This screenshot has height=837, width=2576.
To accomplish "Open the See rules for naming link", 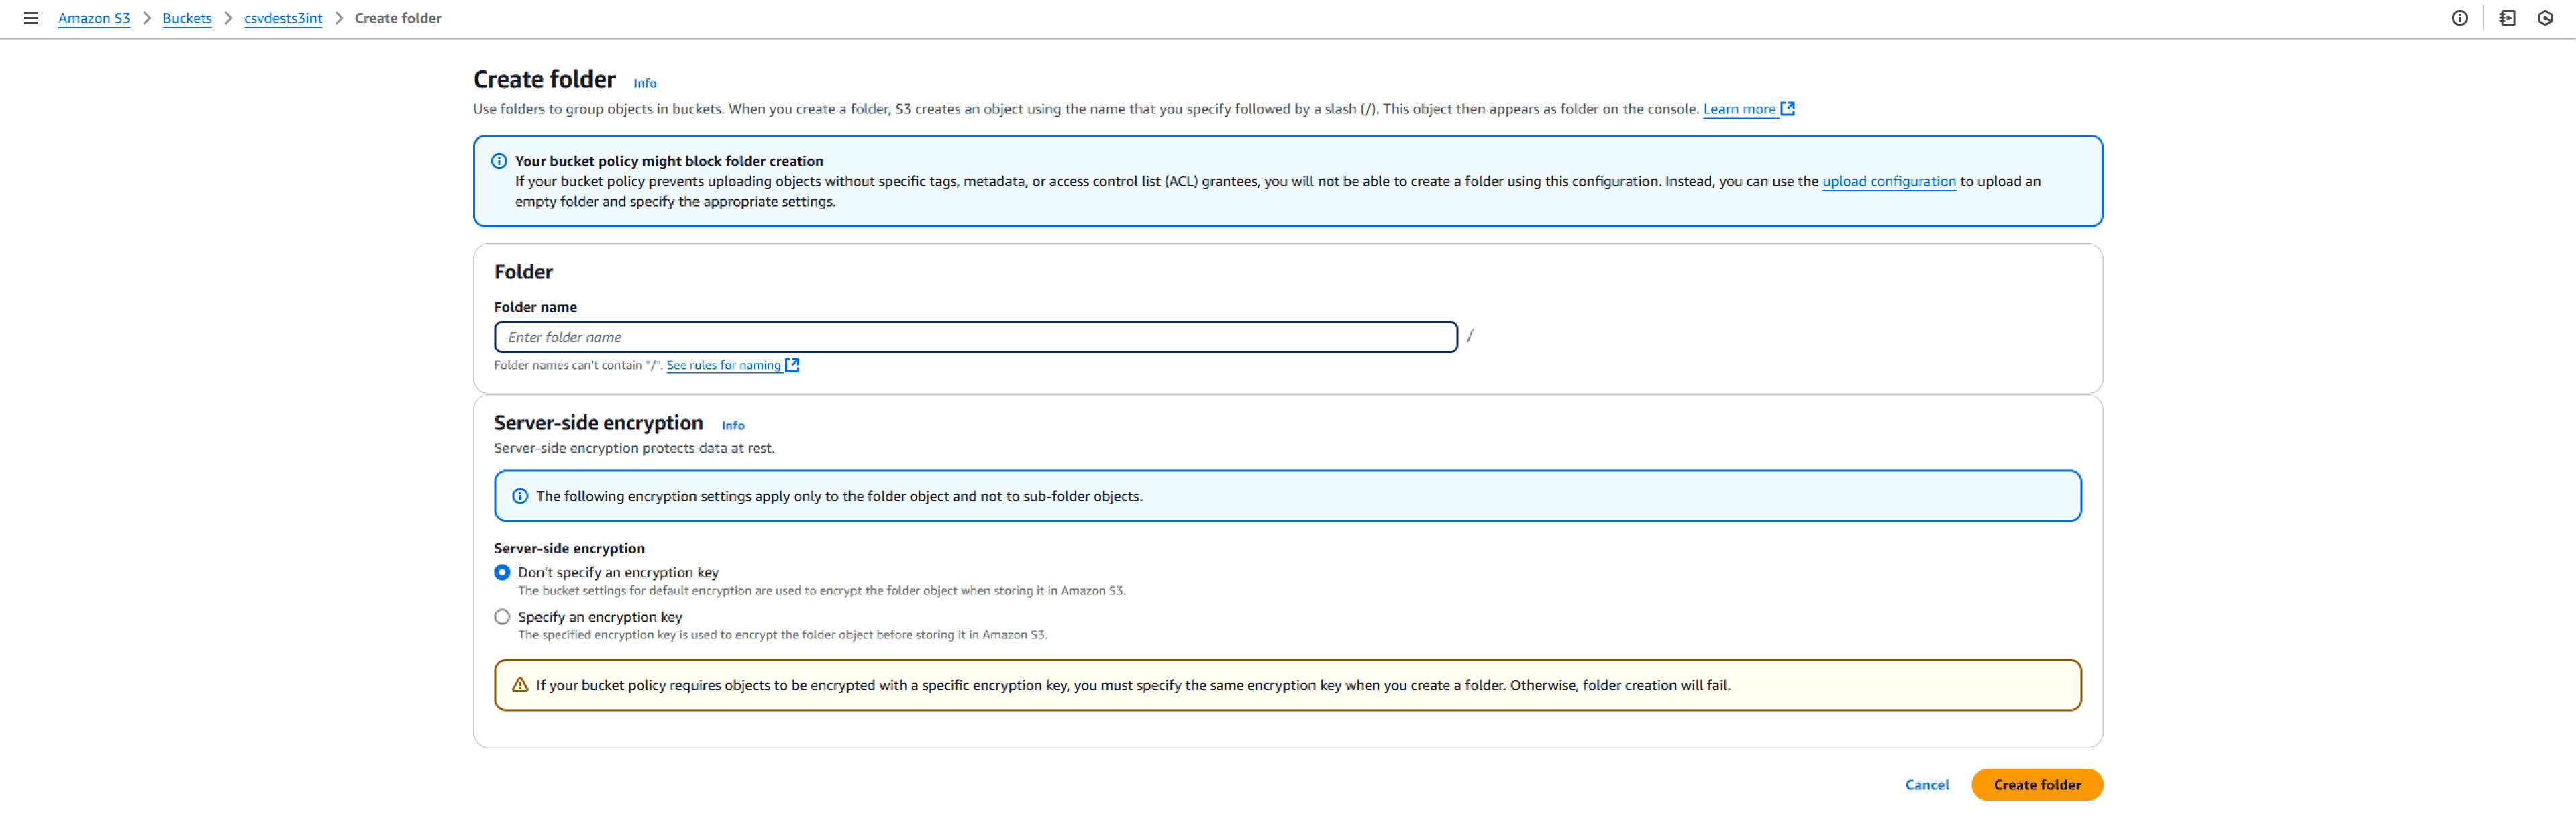I will point(723,365).
